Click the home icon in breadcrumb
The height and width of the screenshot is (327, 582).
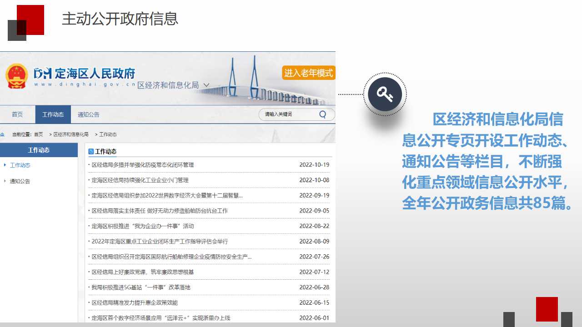3,134
